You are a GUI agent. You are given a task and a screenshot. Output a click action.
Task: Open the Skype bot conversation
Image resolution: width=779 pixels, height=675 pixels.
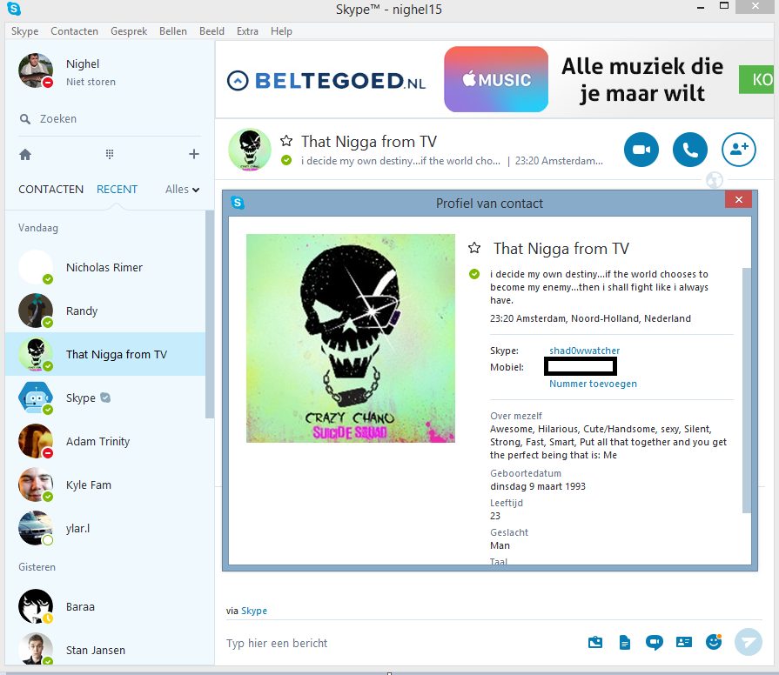pyautogui.click(x=104, y=398)
